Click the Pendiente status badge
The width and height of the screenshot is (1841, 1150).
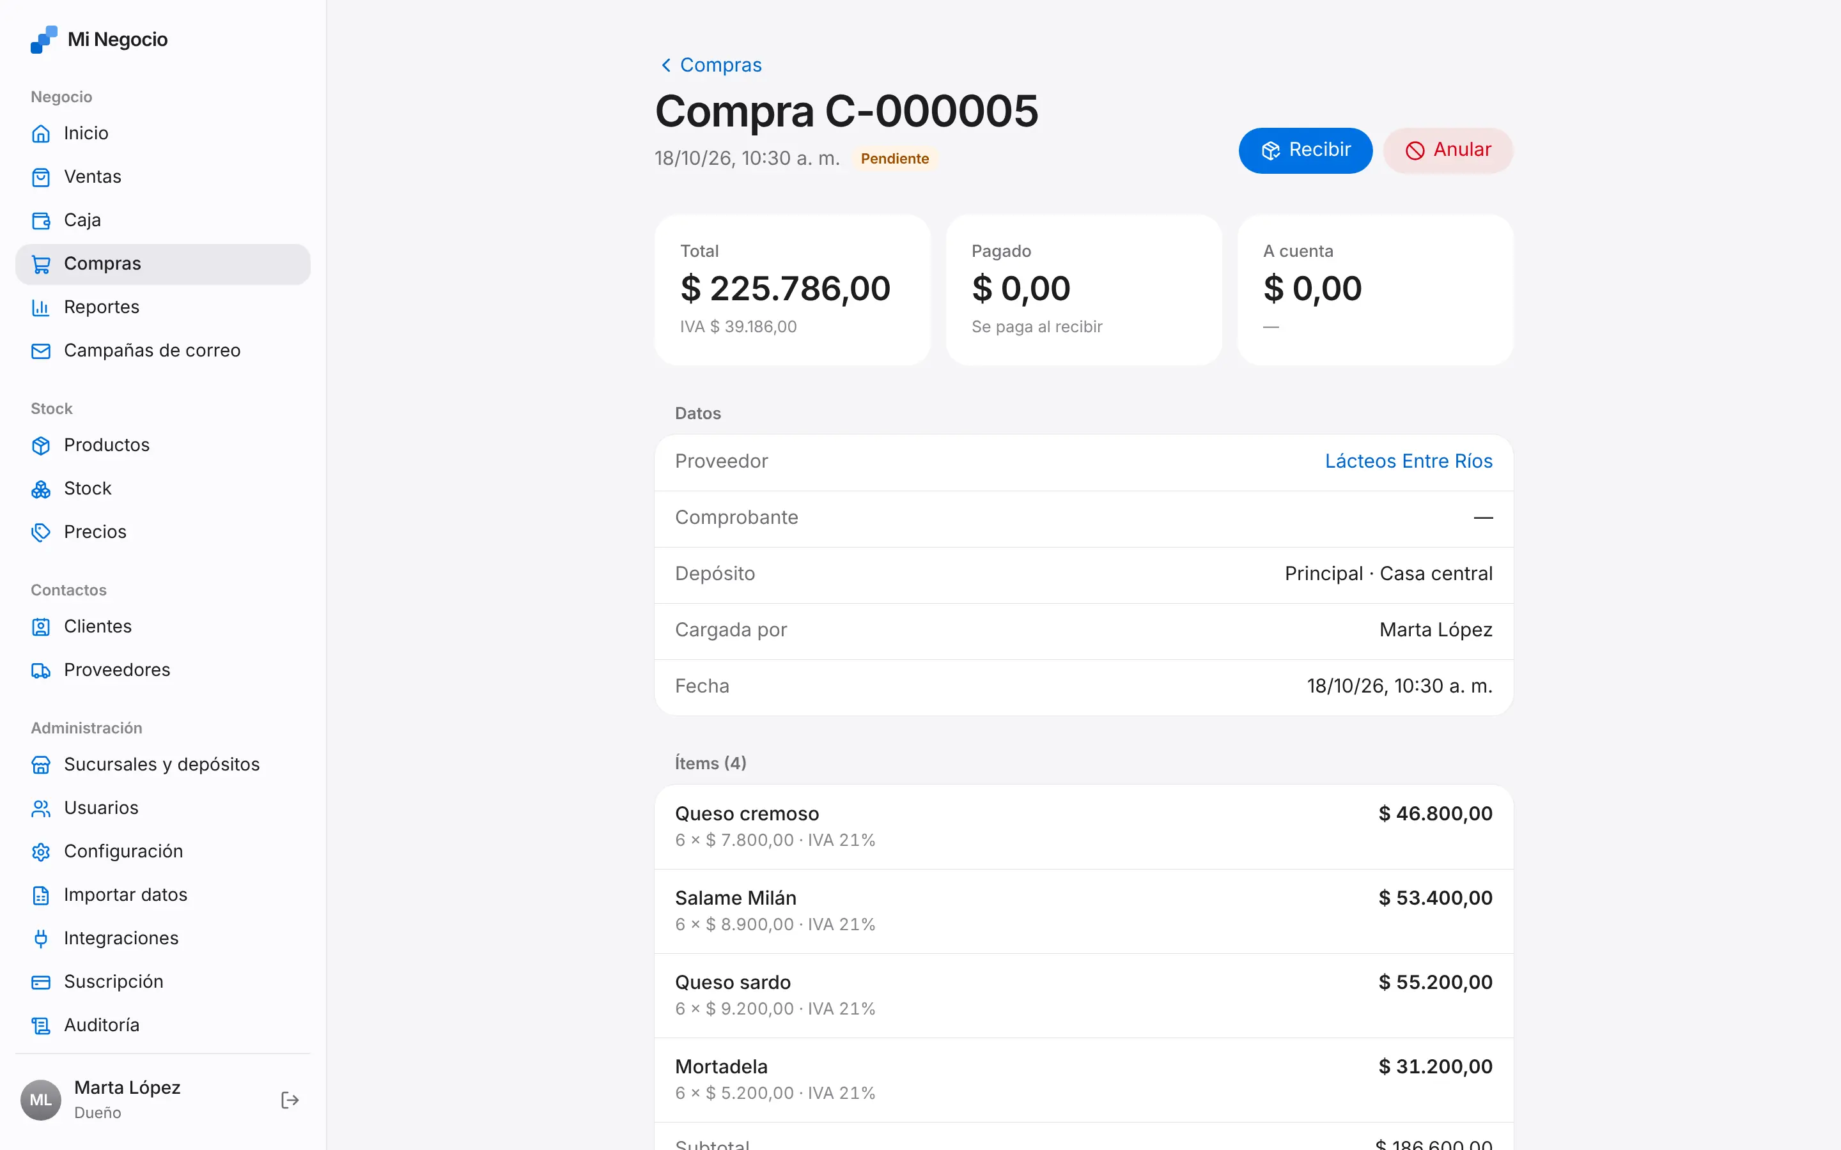[x=895, y=158]
